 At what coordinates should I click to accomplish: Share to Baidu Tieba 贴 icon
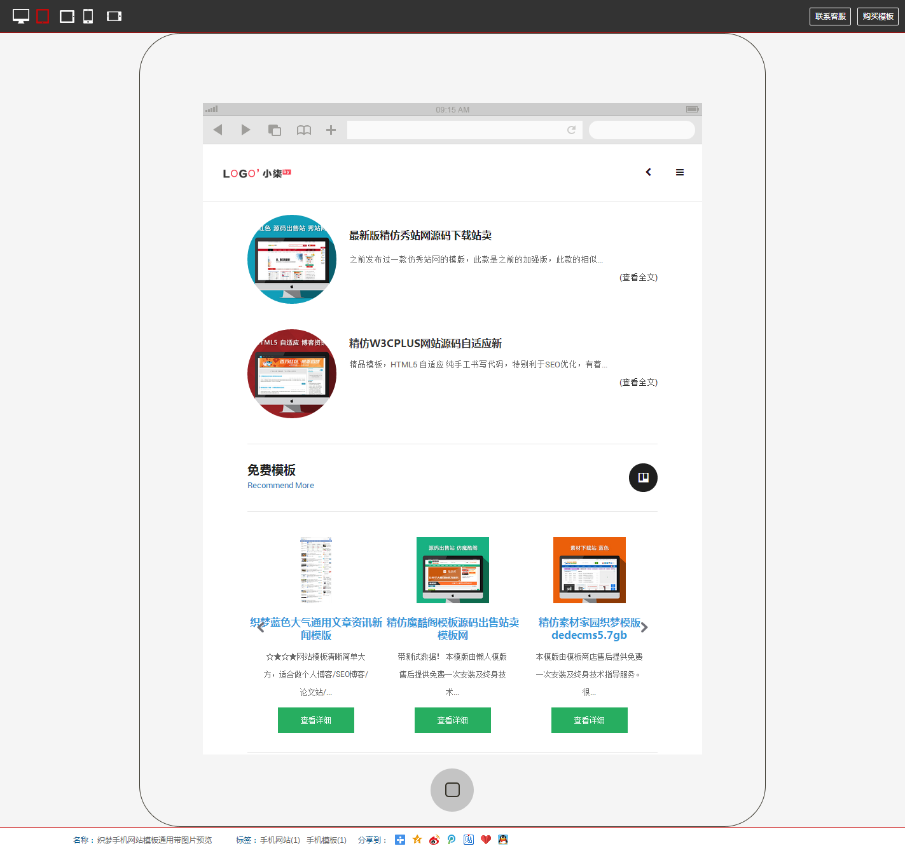[469, 840]
